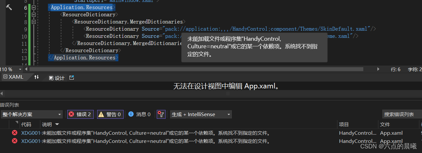Collapse the ResourceDictionary block on line 7

point(33,14)
